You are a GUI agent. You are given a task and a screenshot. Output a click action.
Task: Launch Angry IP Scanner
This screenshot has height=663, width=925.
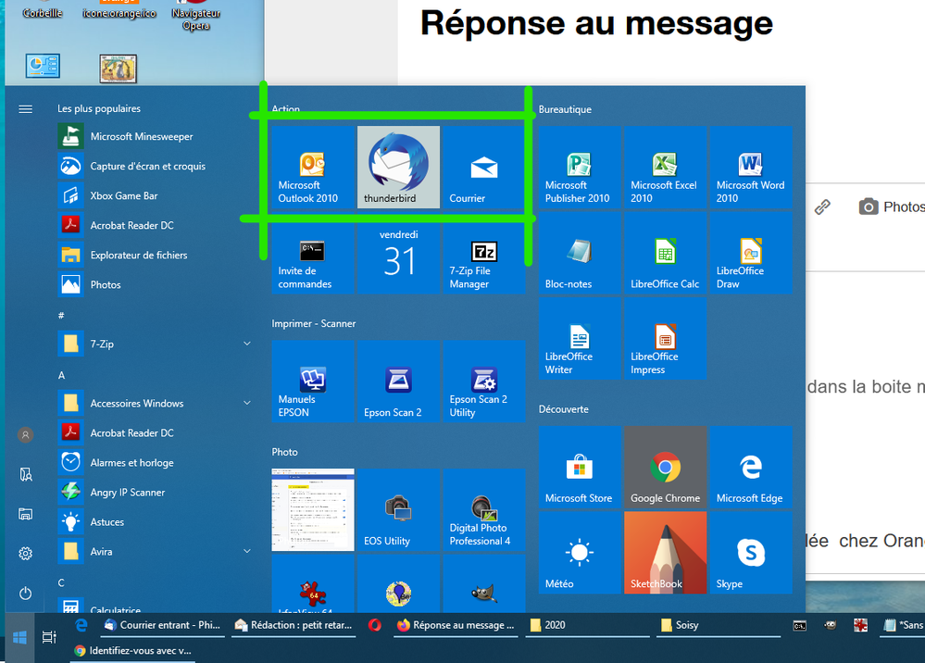[x=156, y=492]
